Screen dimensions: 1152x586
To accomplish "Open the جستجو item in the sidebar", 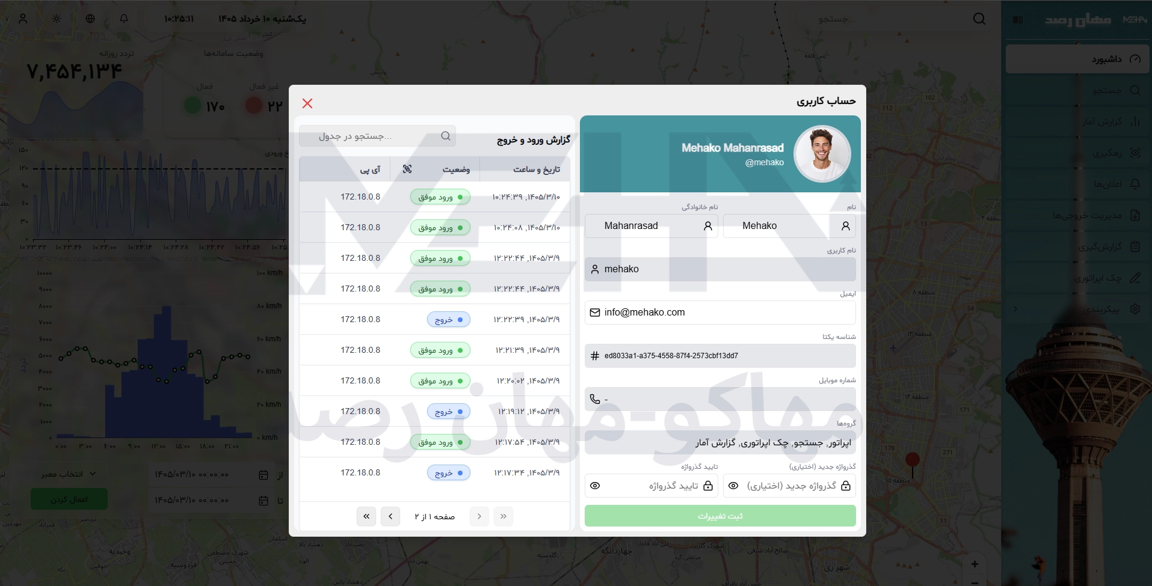I will 1077,90.
